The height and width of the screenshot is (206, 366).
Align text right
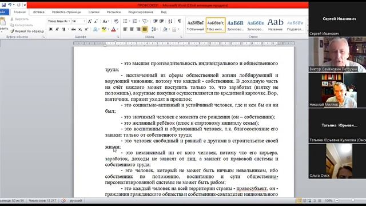138,29
